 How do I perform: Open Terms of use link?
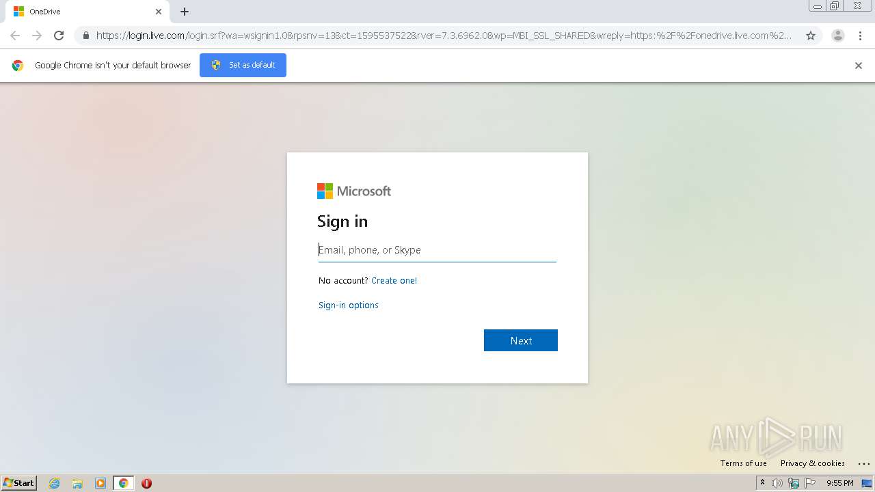pos(744,463)
